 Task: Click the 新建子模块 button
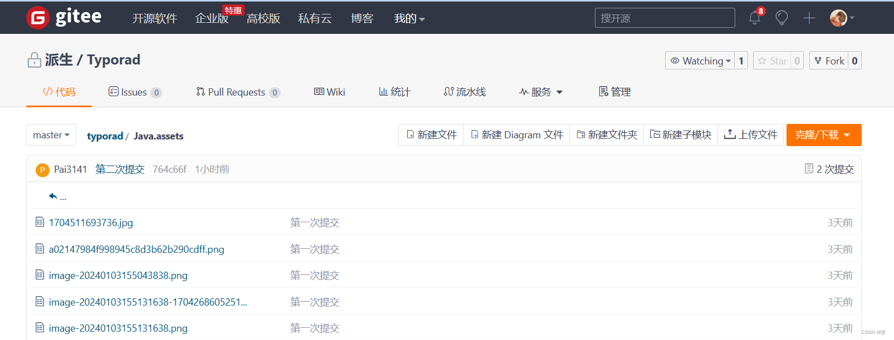coord(681,135)
